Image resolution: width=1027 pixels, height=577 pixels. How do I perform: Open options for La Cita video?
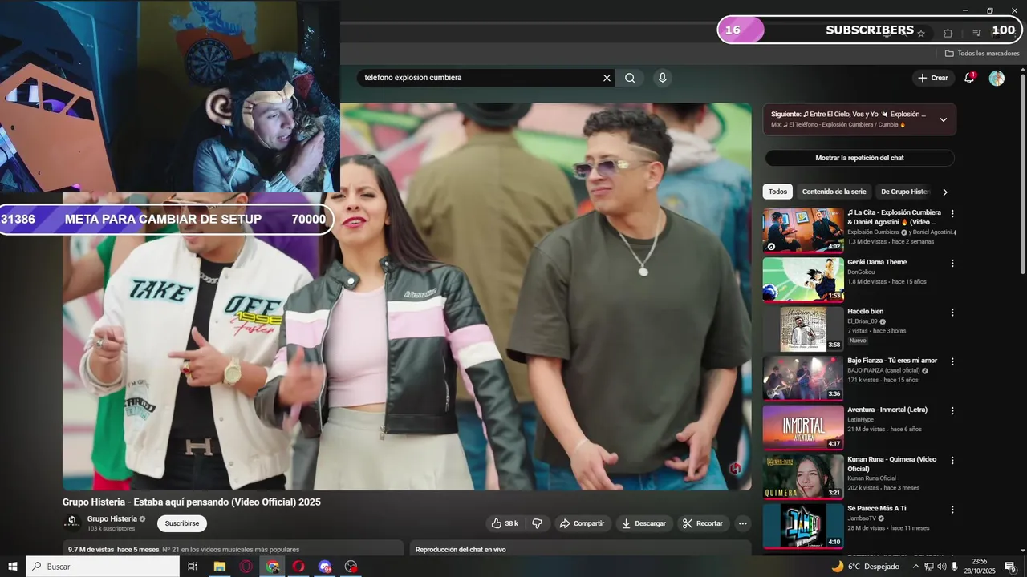point(952,214)
